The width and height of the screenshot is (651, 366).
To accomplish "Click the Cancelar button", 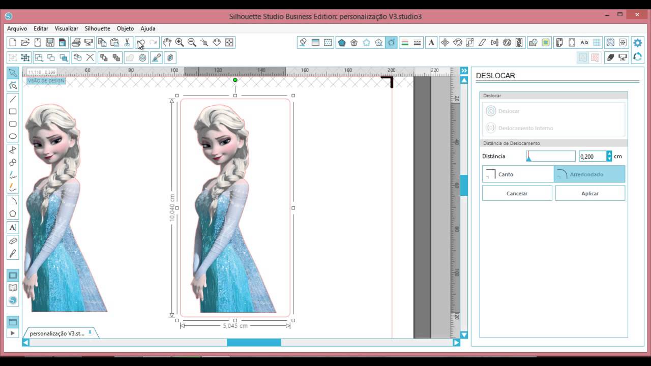I will click(517, 193).
